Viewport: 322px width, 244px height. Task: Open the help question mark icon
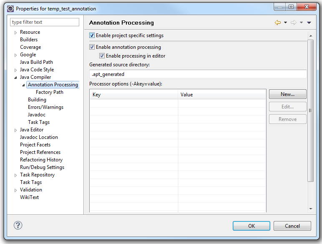[18, 225]
